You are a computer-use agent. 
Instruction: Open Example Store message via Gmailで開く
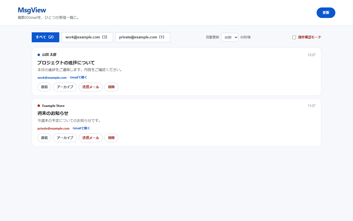click(x=81, y=128)
